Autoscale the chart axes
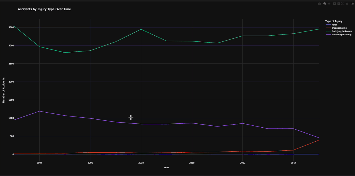The image size is (355, 176). [343, 4]
